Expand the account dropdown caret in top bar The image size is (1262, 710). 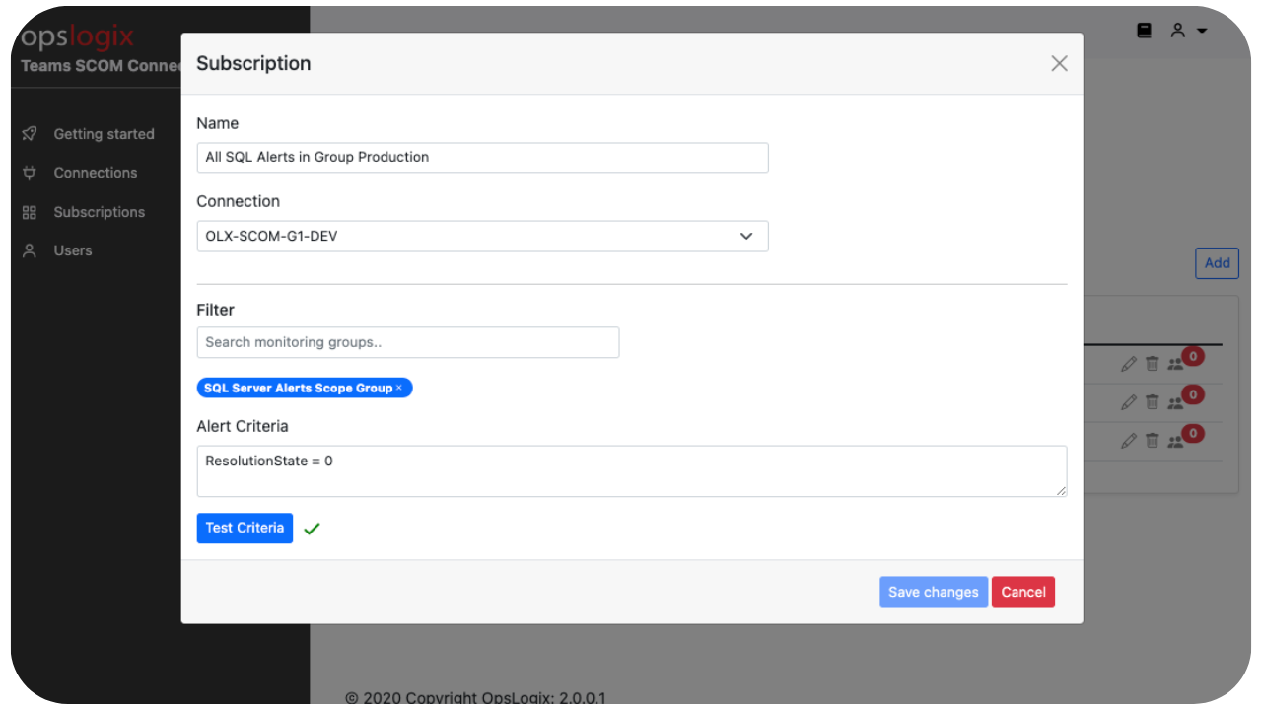click(1201, 31)
